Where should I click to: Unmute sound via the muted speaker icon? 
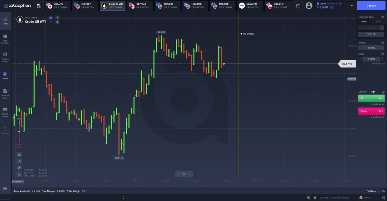309,197
